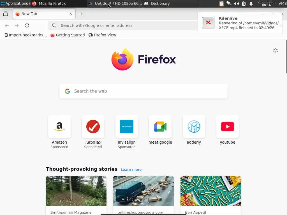Open the onlineshoppingtools.com story thumbnail
The width and height of the screenshot is (287, 215).
click(x=143, y=191)
